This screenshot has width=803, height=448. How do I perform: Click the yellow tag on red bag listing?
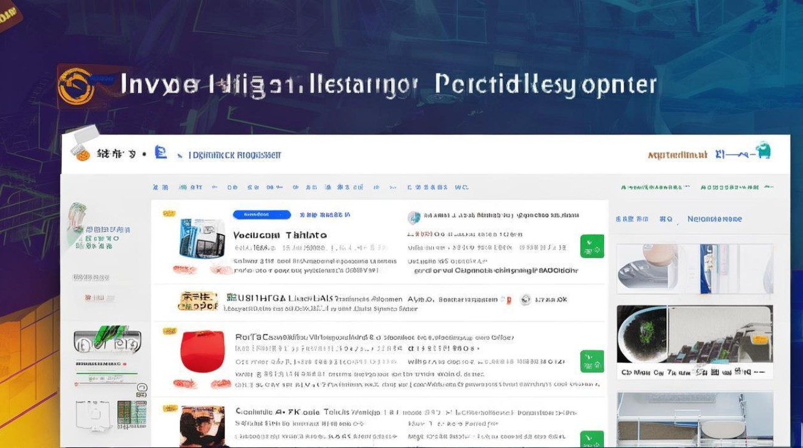(169, 330)
